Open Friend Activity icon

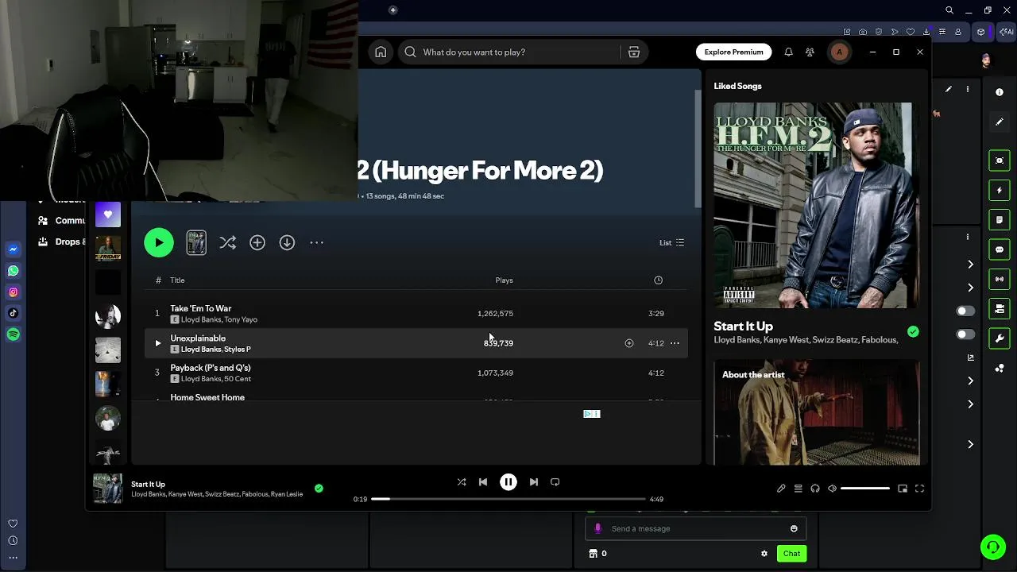(x=810, y=52)
